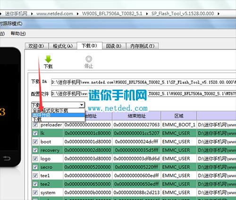Open the www.netded.com breadcrumb folder
236x200 pixels.
coord(55,14)
